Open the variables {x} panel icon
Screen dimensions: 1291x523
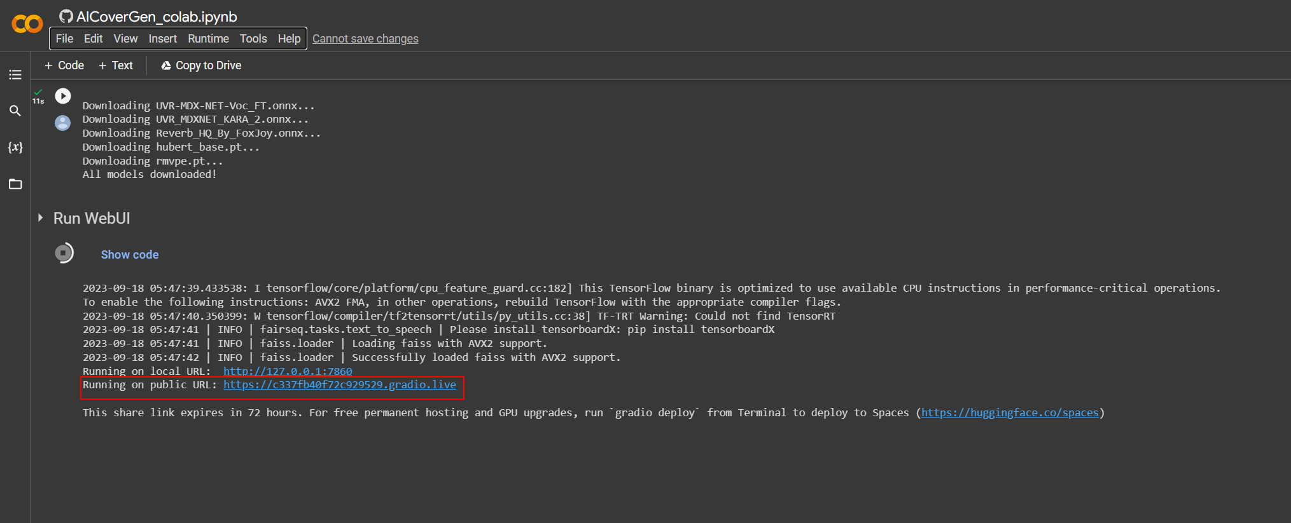pos(15,147)
